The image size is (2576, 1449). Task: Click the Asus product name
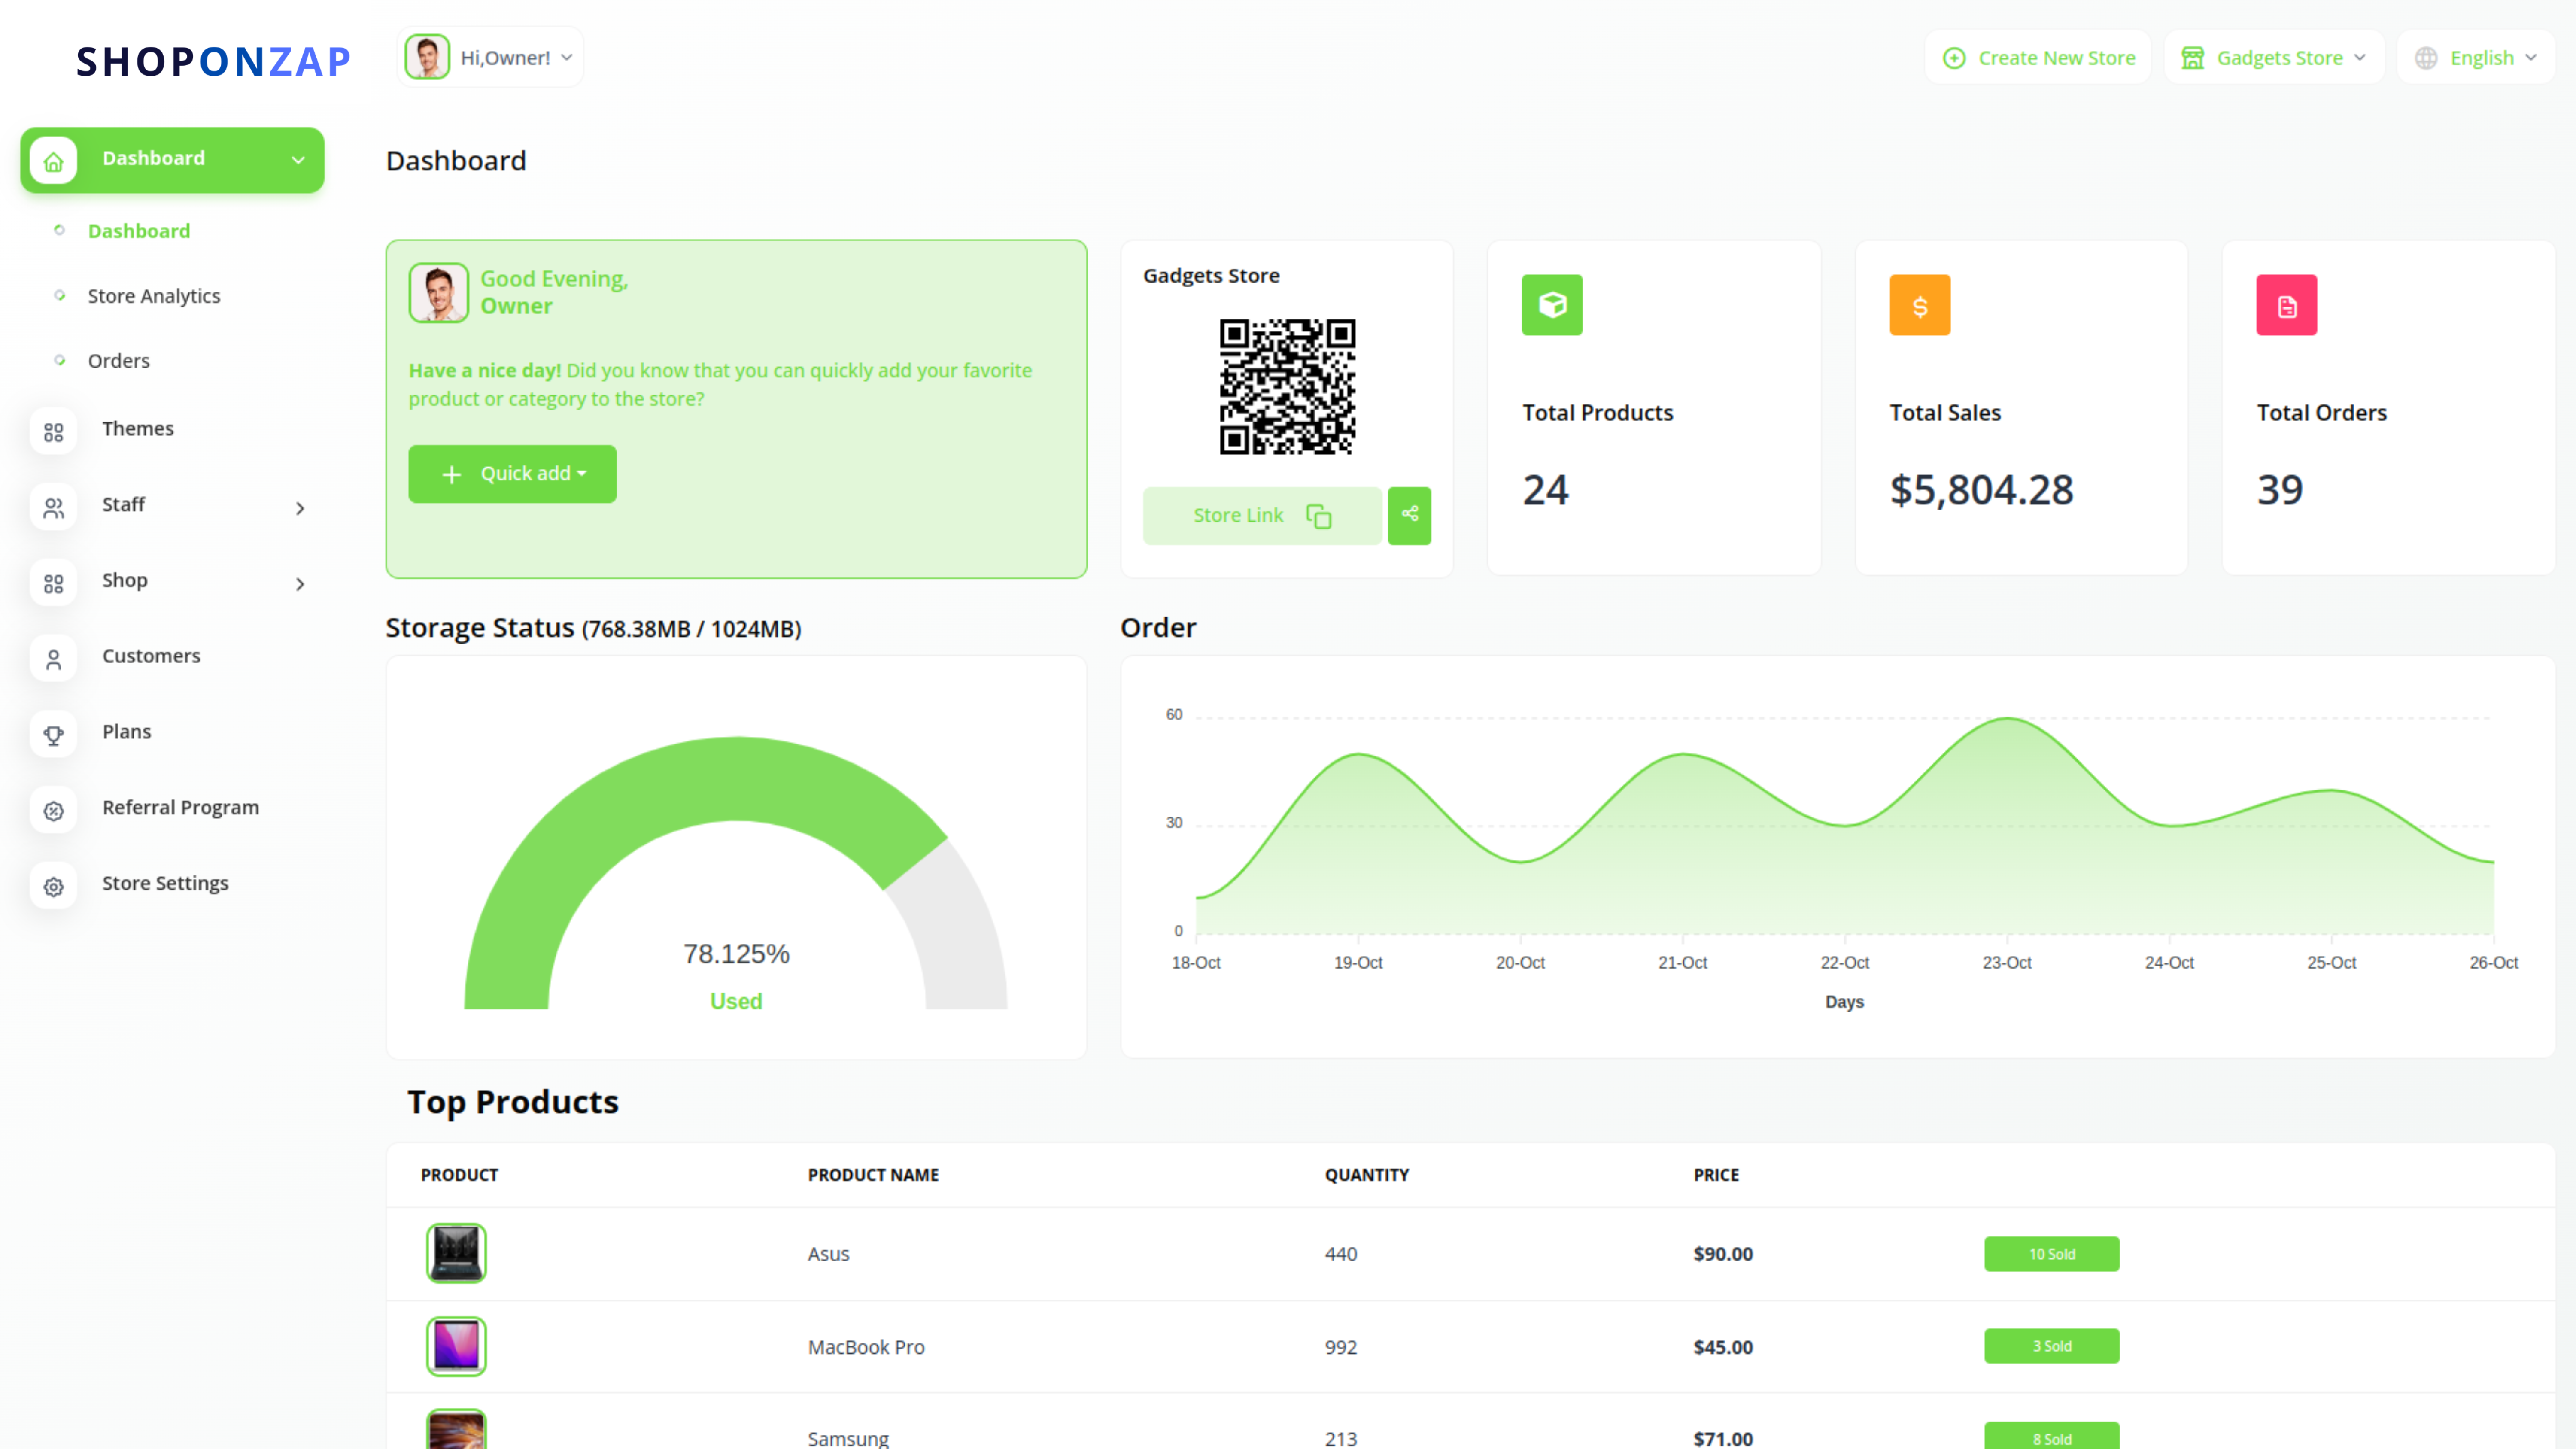coord(828,1254)
